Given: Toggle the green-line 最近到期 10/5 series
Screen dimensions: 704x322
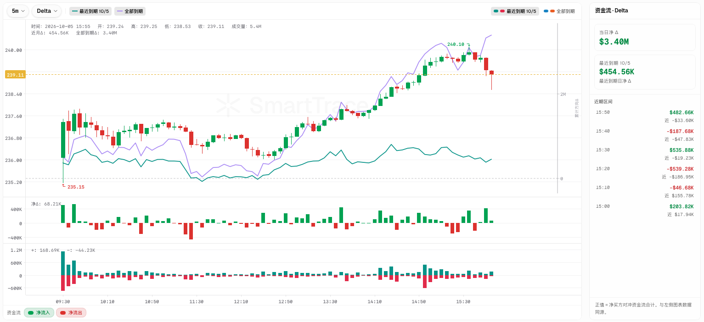Looking at the screenshot, I should pyautogui.click(x=90, y=11).
